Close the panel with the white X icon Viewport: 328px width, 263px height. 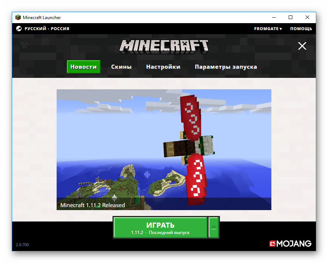[302, 46]
